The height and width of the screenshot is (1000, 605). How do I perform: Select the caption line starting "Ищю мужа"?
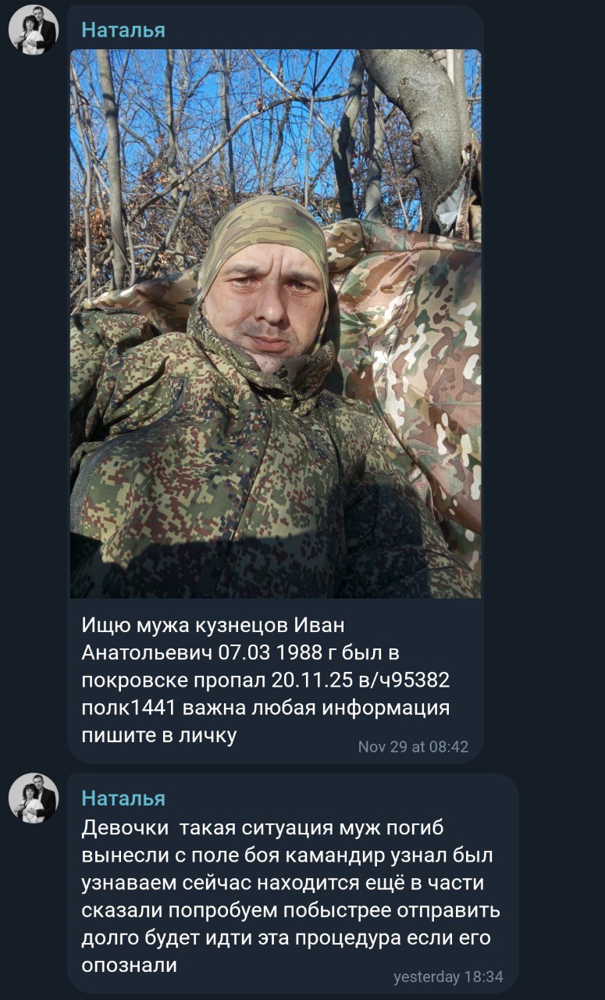click(212, 626)
